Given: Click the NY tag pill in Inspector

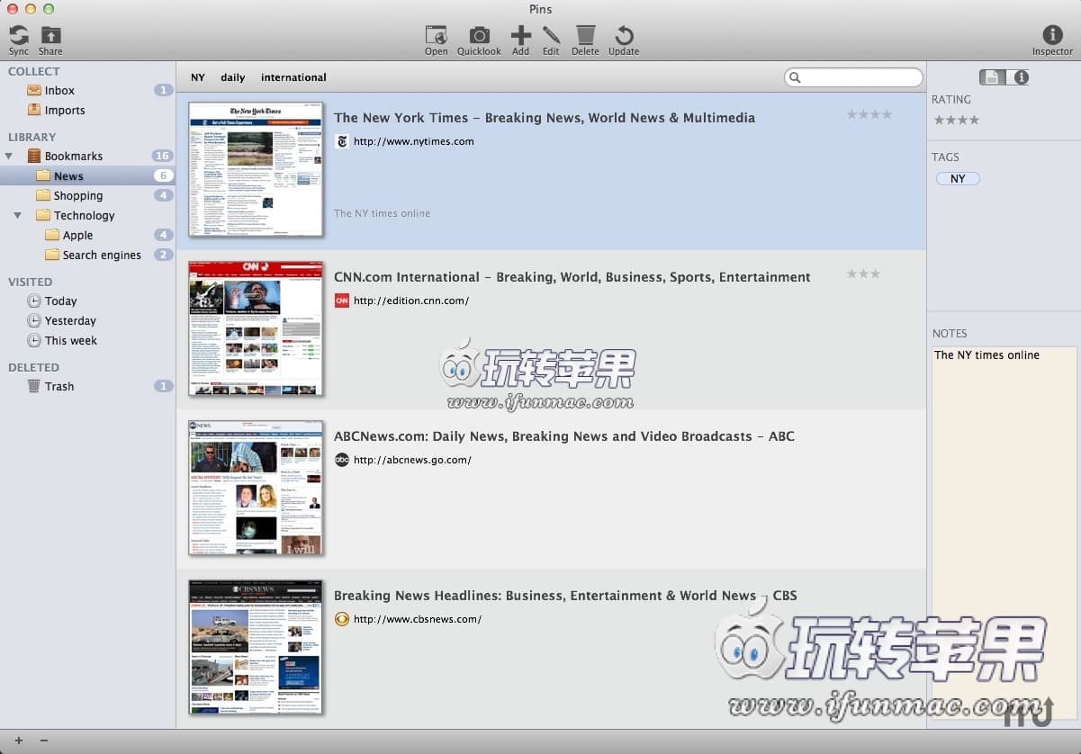Looking at the screenshot, I should click(x=958, y=179).
